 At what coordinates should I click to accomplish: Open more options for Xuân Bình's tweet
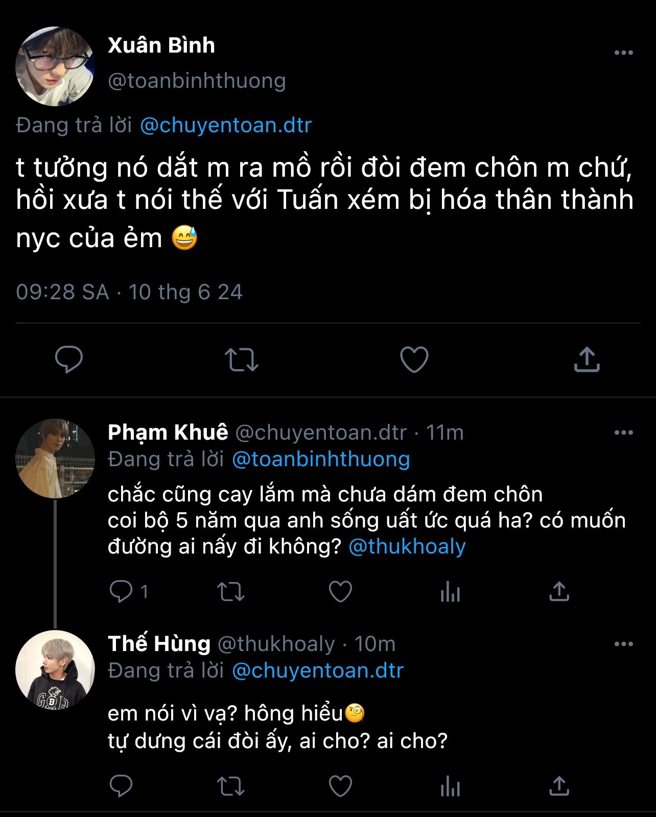[623, 53]
